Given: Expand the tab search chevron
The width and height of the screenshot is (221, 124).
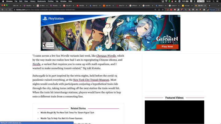Looking at the screenshot, I should (218, 6).
